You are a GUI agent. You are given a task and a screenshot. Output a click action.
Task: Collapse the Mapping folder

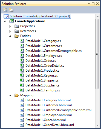point(10,96)
